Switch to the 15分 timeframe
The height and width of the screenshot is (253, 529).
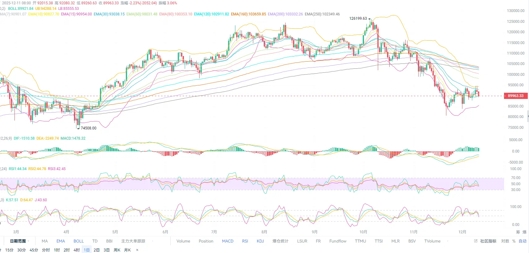(x=9, y=250)
